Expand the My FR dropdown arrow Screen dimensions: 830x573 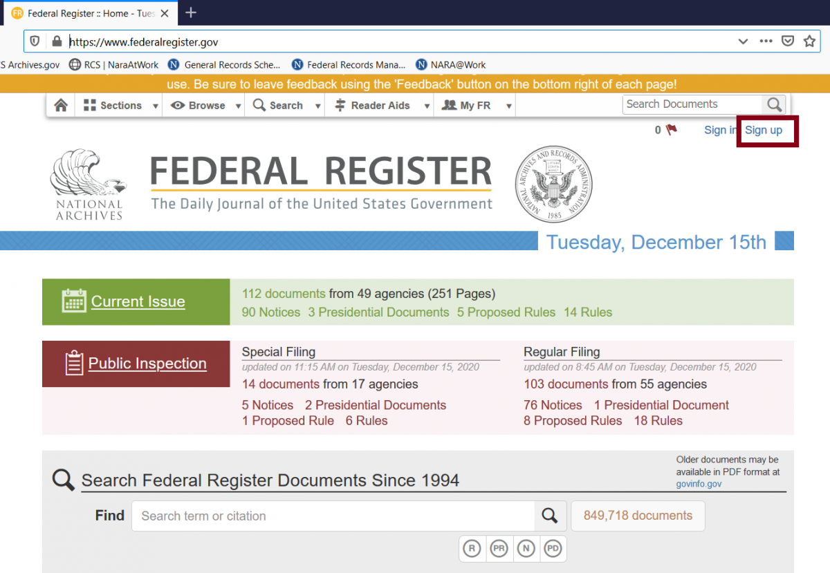point(509,106)
